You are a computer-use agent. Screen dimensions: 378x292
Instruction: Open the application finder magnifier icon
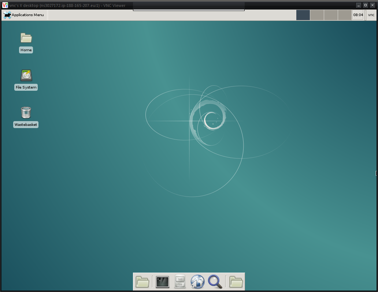tap(215, 282)
